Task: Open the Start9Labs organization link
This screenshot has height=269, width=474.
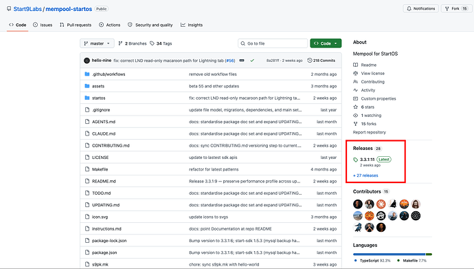Action: point(27,9)
